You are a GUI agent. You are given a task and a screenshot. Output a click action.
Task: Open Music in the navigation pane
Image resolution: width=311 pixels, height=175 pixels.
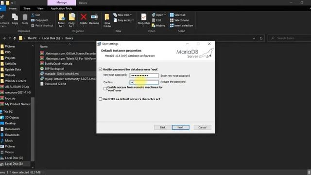(7, 140)
